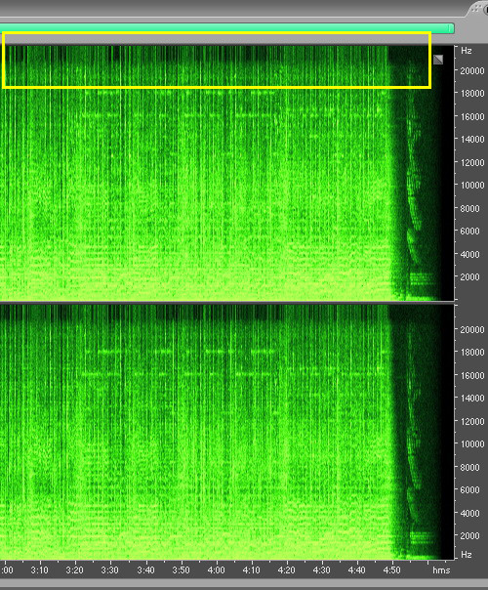Click the round button at the top-right corner
The image size is (488, 590).
tap(485, 8)
